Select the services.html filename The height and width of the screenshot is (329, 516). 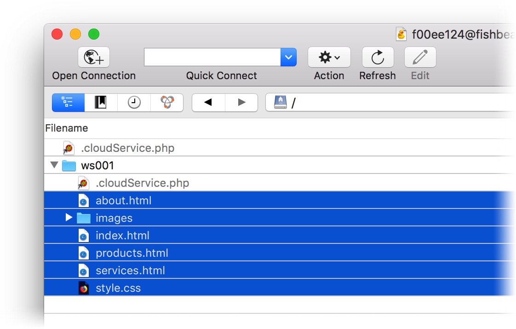(x=130, y=271)
